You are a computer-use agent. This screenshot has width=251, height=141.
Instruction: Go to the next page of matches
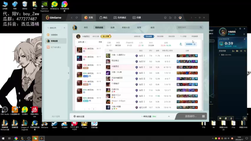(93, 109)
